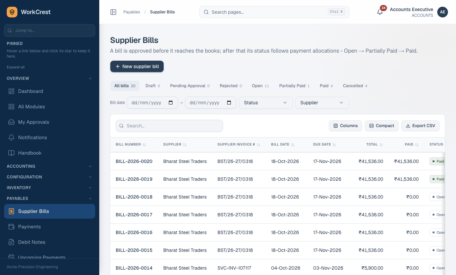Viewport: 456px width, 275px height.
Task: Expand the Inventory section
Action: (90, 188)
